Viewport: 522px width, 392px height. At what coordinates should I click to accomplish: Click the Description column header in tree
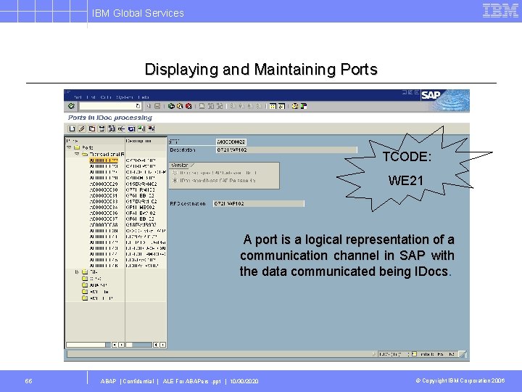point(146,141)
